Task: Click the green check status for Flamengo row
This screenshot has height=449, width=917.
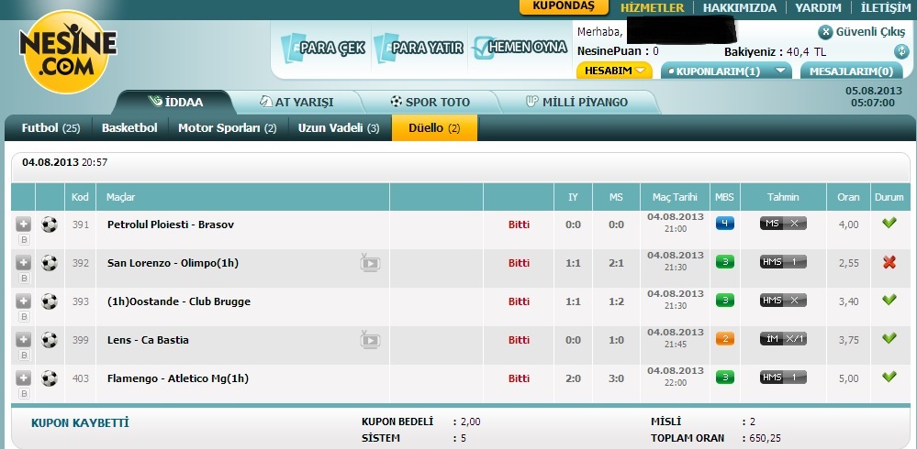Action: (x=889, y=377)
